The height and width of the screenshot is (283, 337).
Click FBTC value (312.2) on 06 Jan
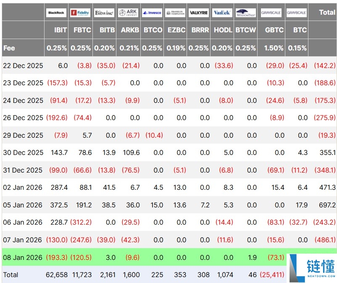pyautogui.click(x=81, y=222)
